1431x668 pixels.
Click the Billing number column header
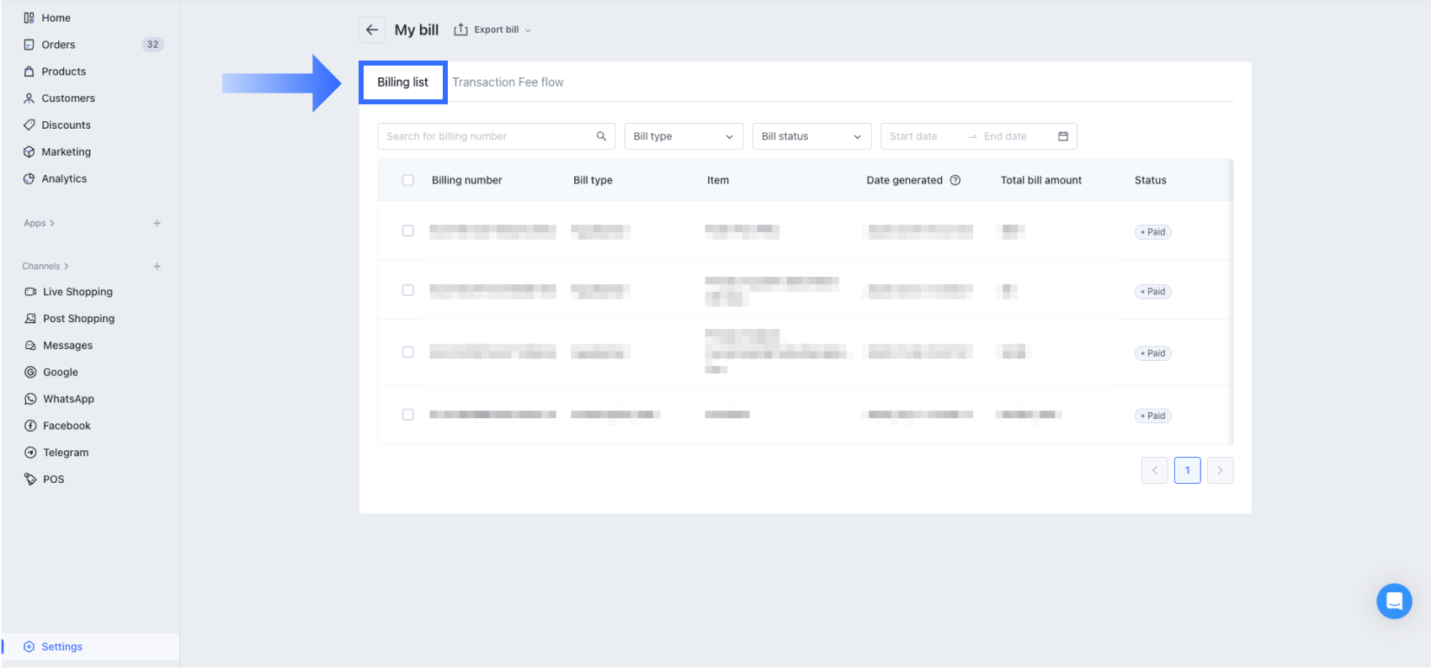coord(467,180)
